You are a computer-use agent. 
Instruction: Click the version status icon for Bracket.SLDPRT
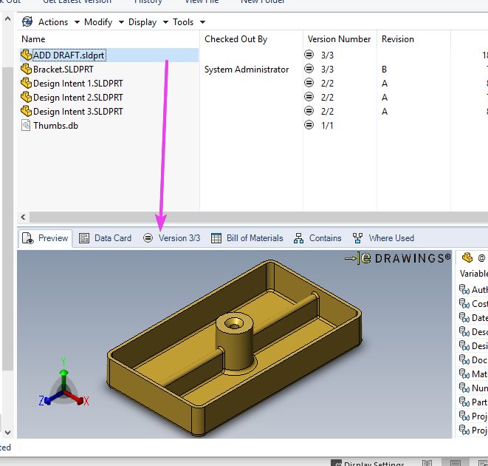point(309,69)
